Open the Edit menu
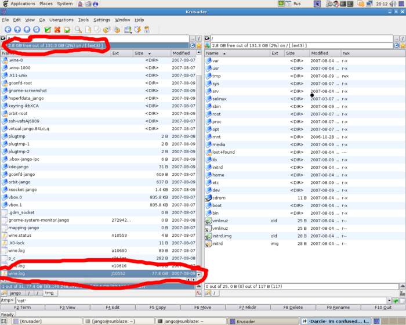The width and height of the screenshot is (406, 325). [x=17, y=20]
